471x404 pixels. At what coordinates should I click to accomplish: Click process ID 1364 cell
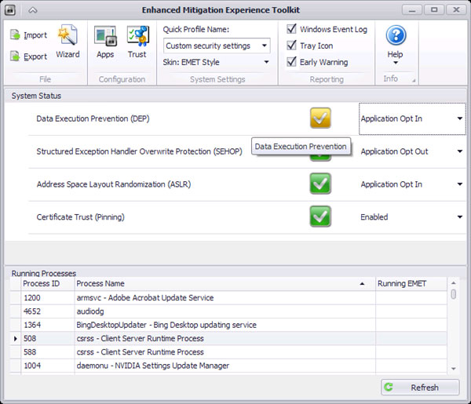click(47, 325)
